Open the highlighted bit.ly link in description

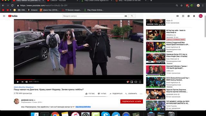[83, 107]
